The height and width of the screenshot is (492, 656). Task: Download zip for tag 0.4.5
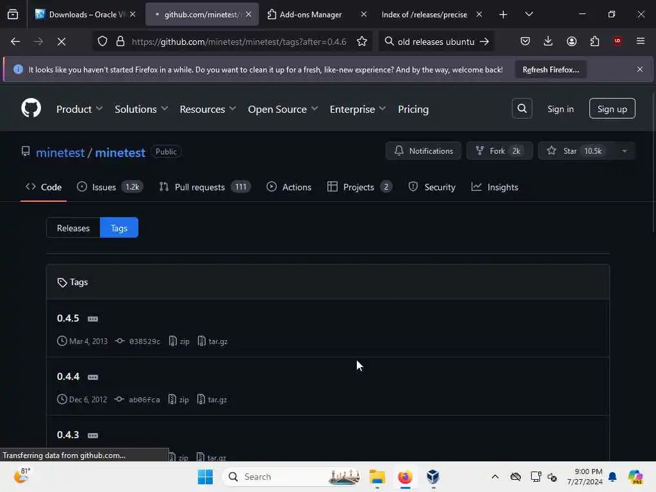(x=179, y=341)
